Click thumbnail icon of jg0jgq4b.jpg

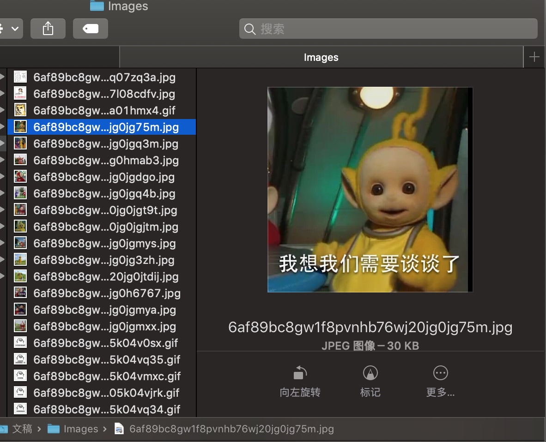coord(20,193)
